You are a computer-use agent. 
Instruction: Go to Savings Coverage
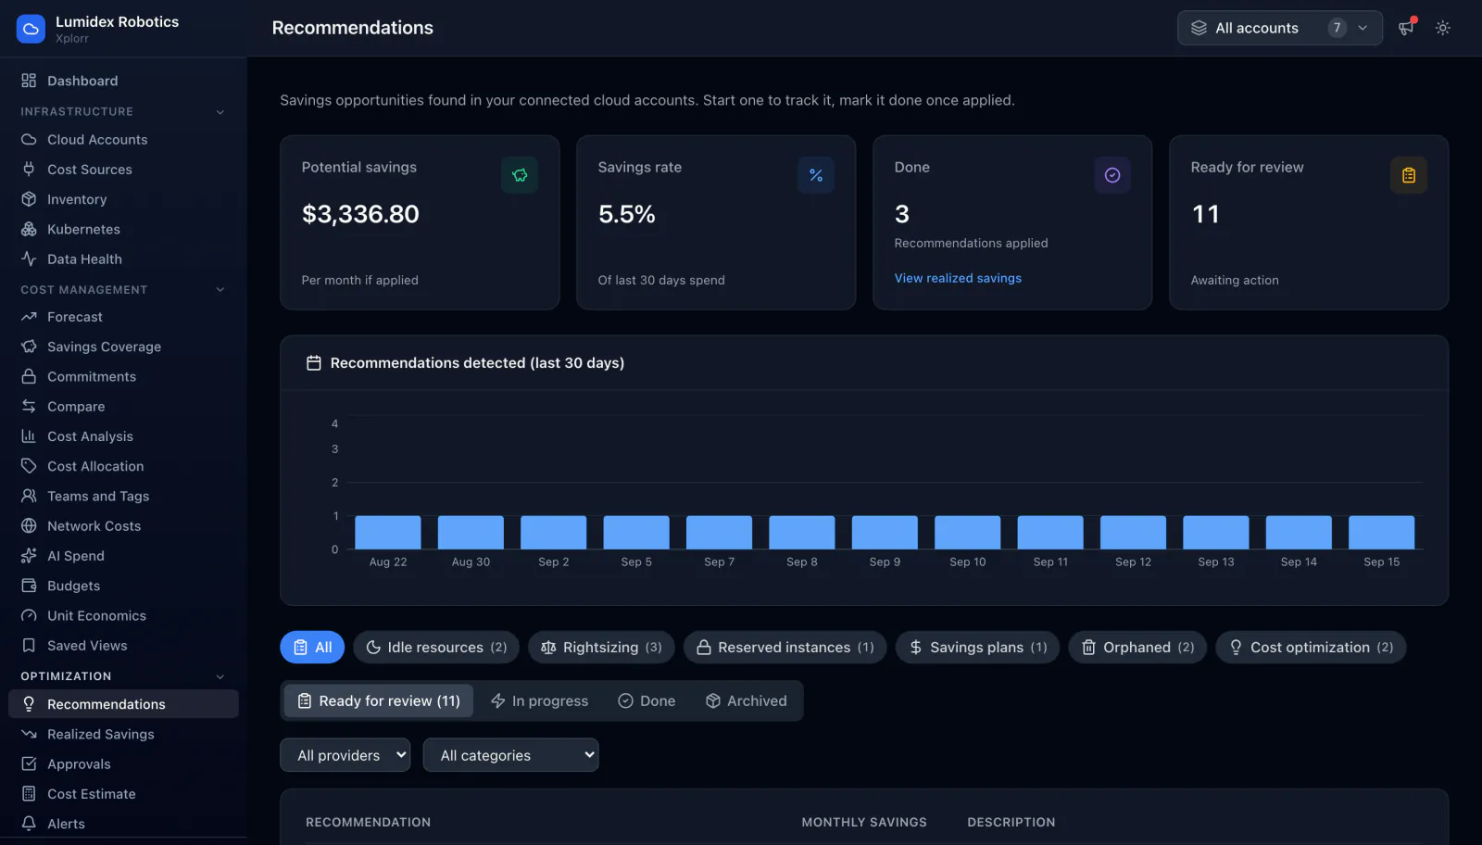pos(123,347)
